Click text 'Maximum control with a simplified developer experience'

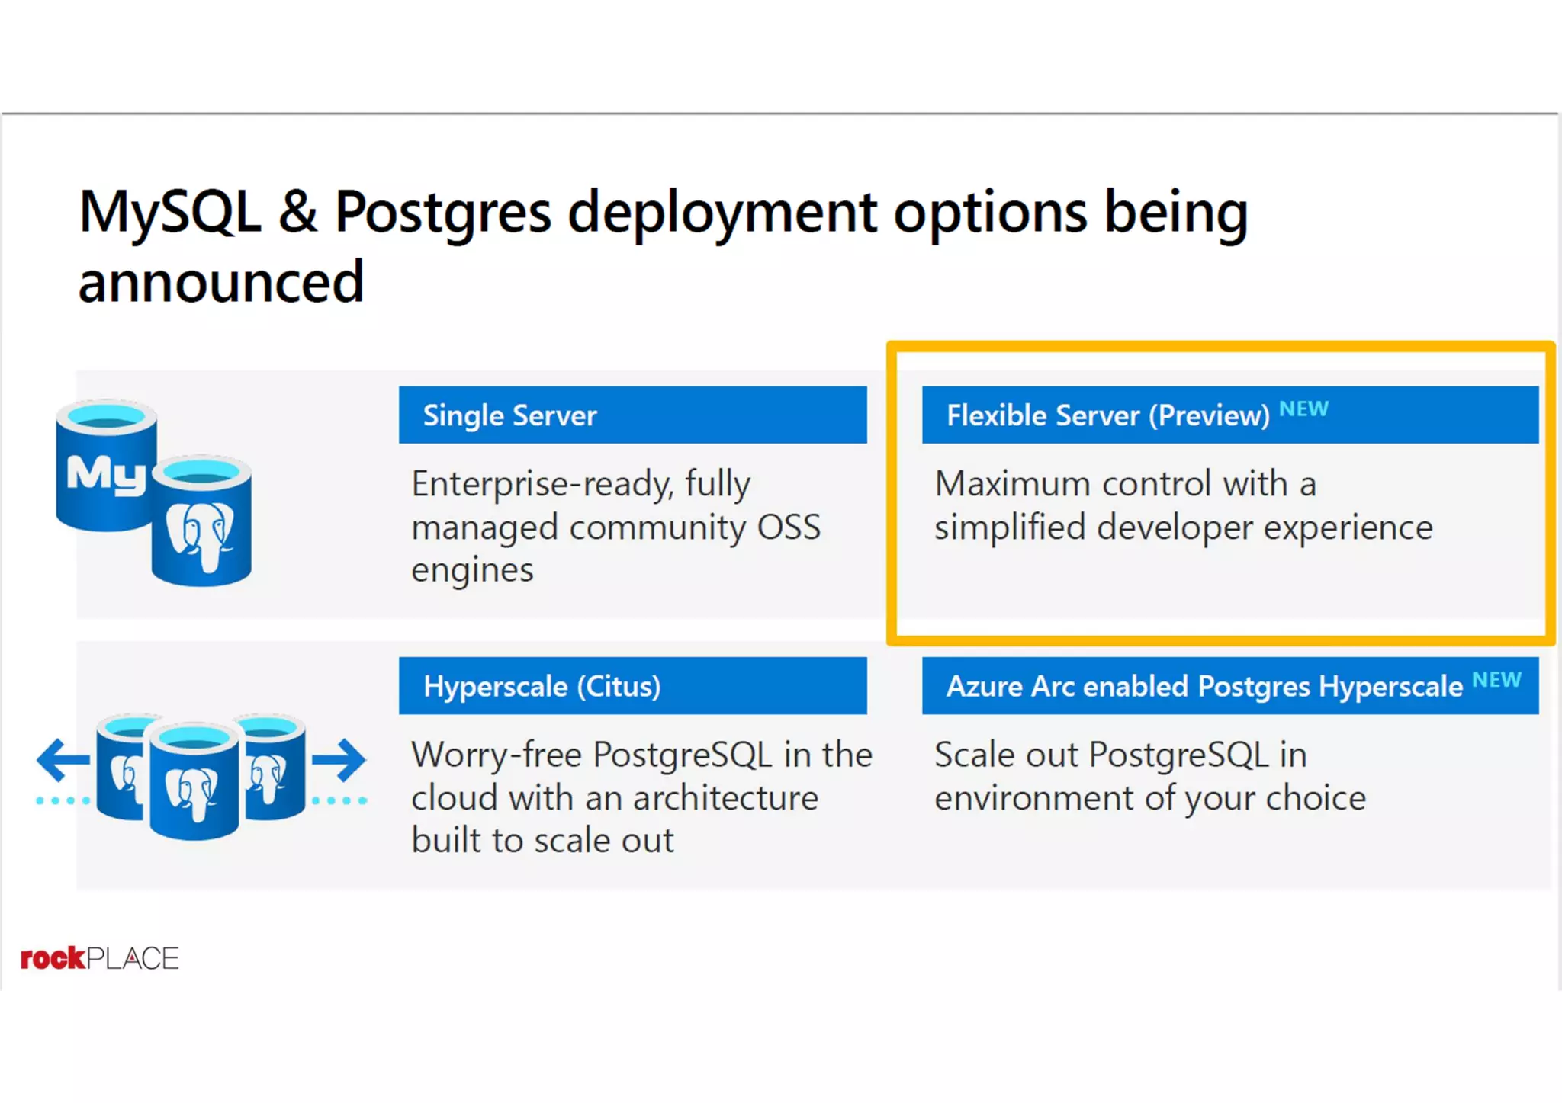coord(1184,505)
